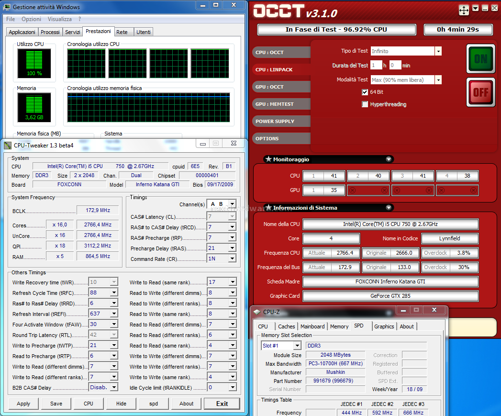Click the Monitoraggio star icon
The height and width of the screenshot is (416, 501).
[268, 159]
